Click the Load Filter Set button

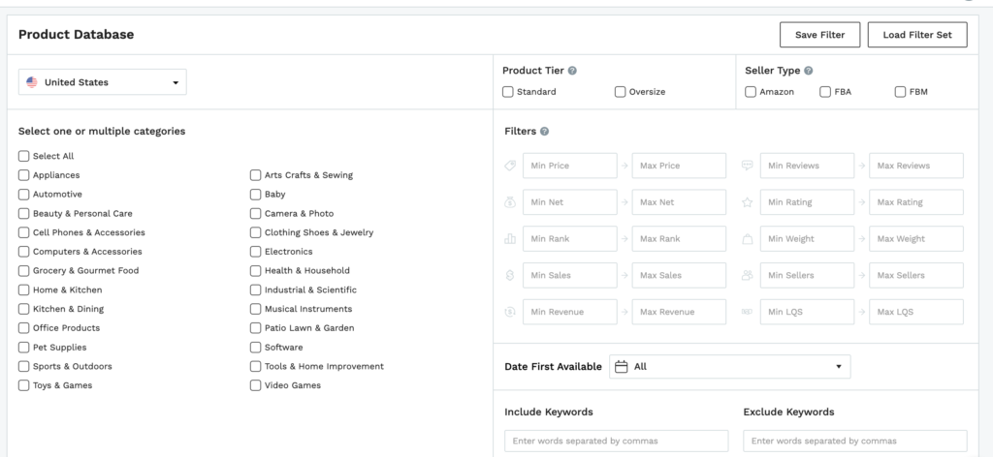coord(917,35)
